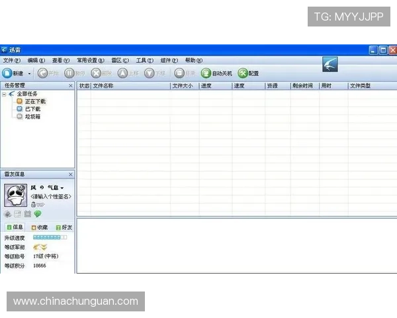Click the green chat bubble icon

[x=38, y=214]
